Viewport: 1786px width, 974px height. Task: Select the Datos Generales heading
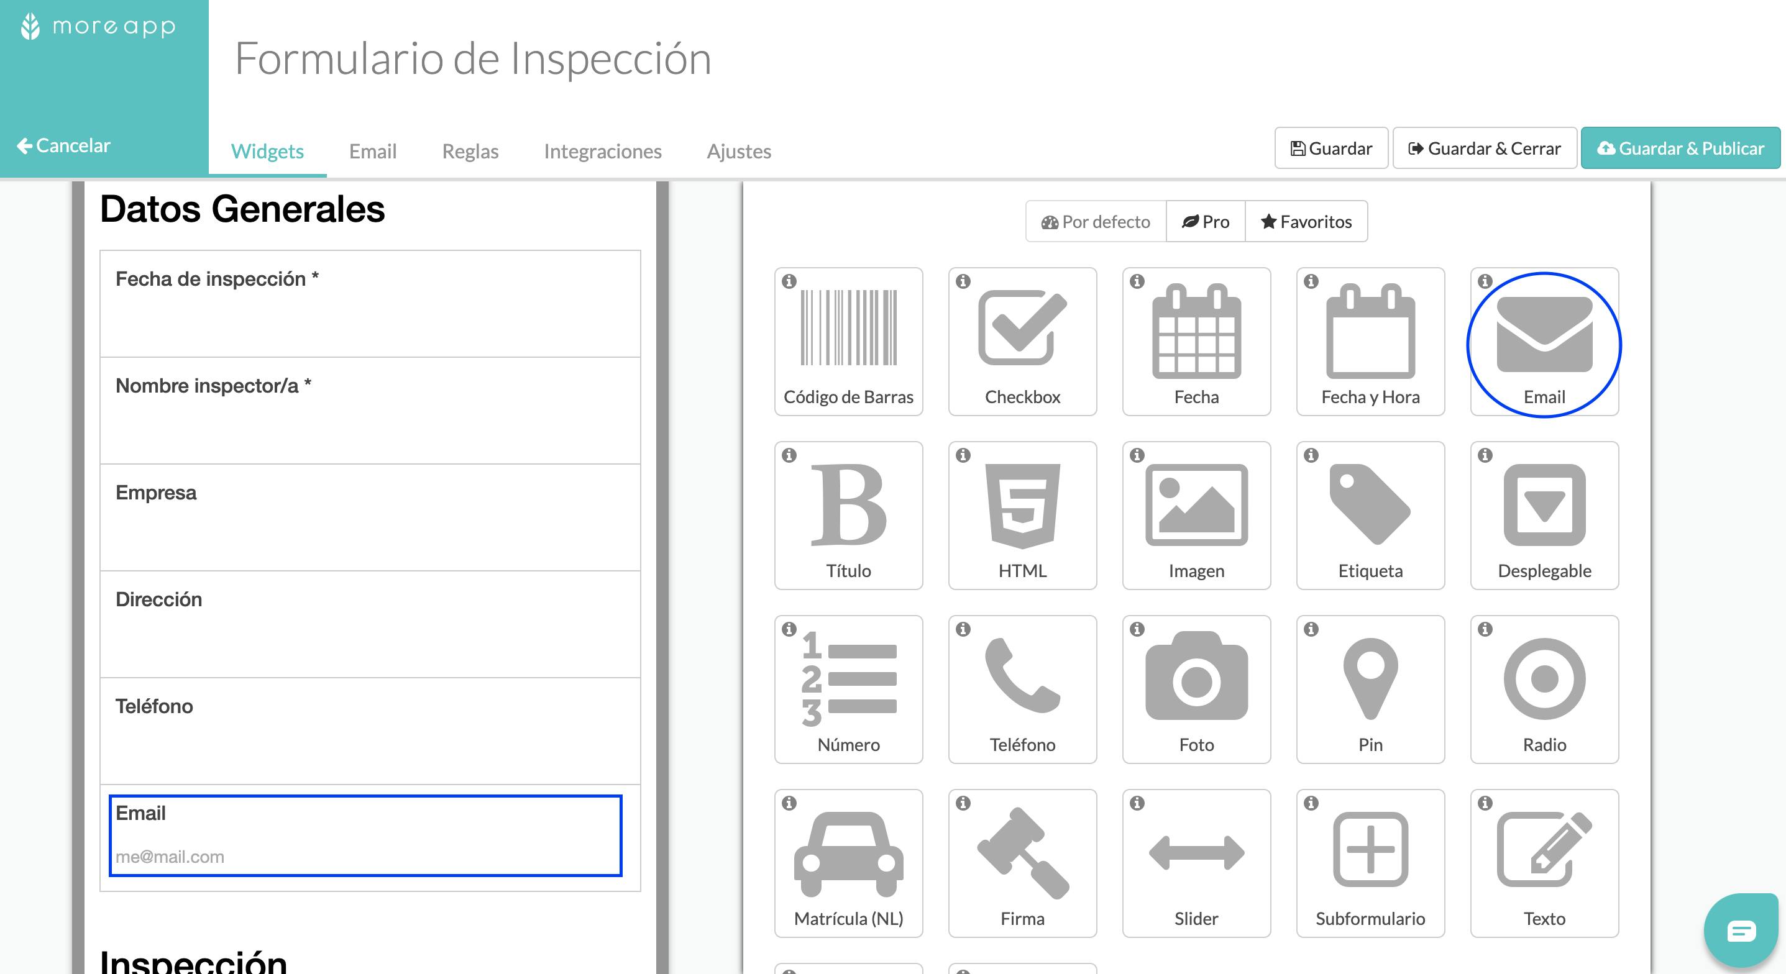(242, 209)
